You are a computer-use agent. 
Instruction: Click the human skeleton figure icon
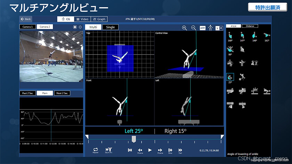point(210,28)
